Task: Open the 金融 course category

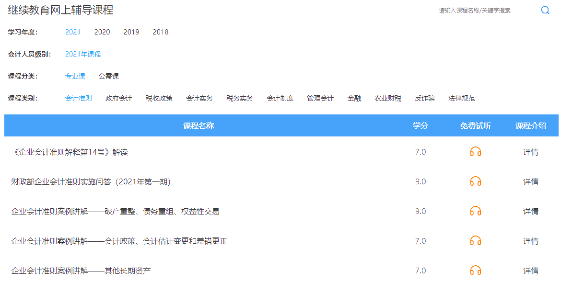Action: click(354, 98)
